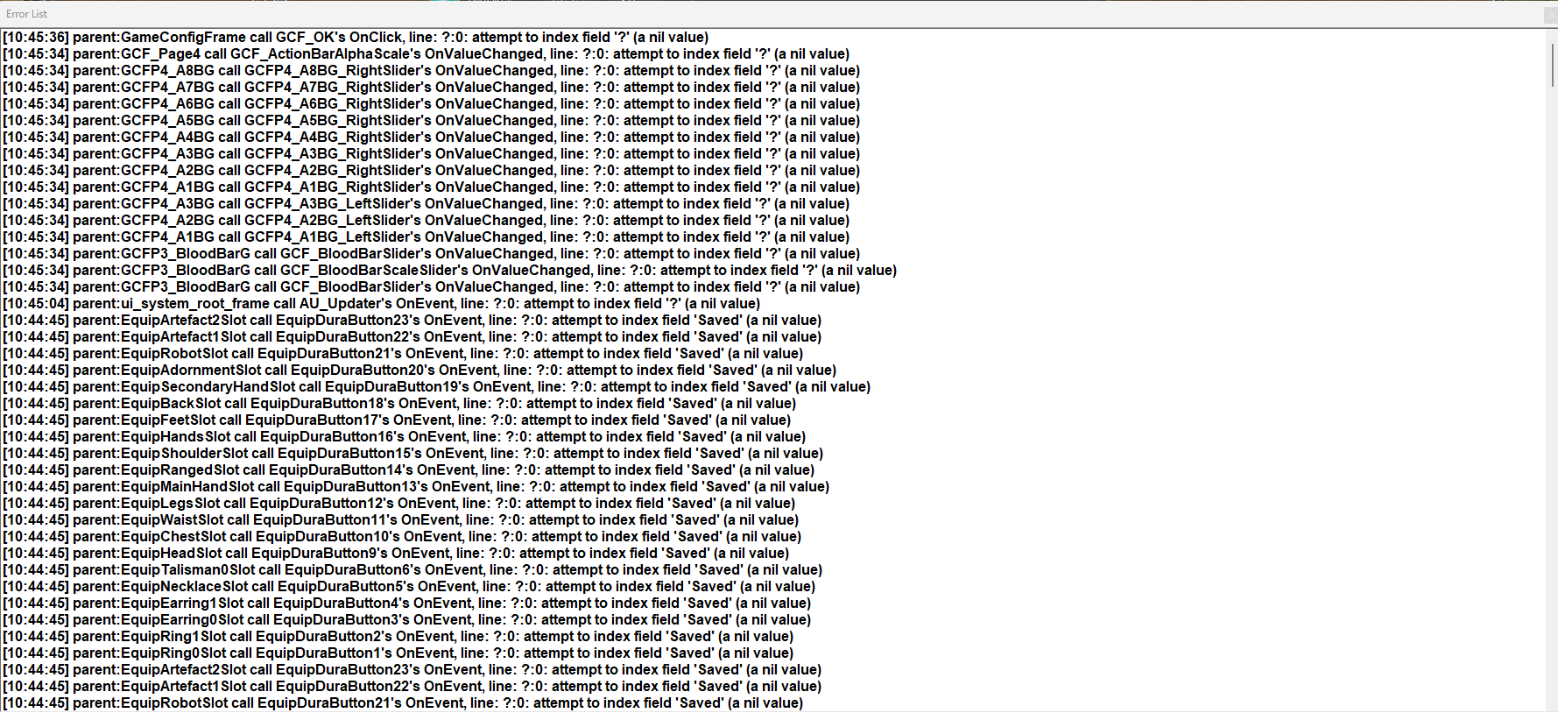Select the EquipMainHandSlot EquipDuraButton13 error
The height and width of the screenshot is (713, 1558).
416,487
